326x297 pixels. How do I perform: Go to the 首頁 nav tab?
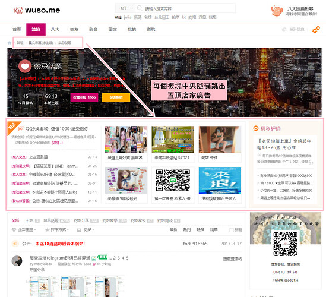[17, 30]
